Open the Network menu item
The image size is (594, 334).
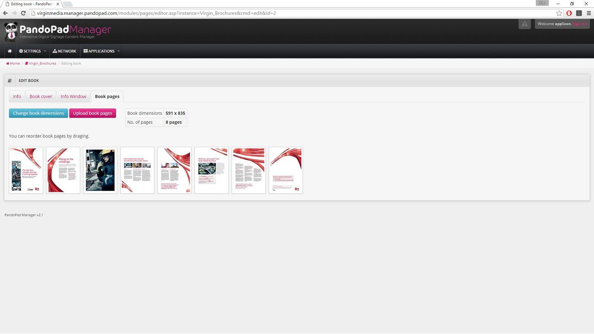(64, 51)
